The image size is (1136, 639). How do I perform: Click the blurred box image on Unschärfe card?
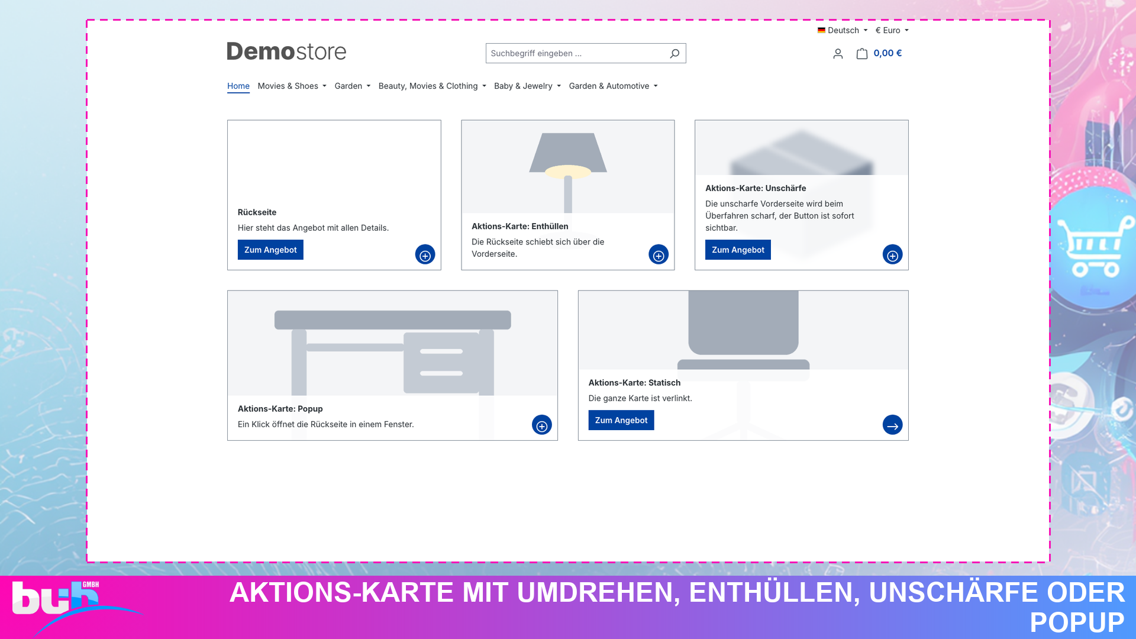pos(802,148)
